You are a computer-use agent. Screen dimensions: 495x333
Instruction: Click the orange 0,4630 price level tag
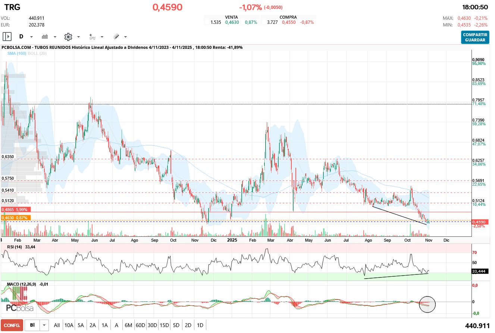(16, 217)
